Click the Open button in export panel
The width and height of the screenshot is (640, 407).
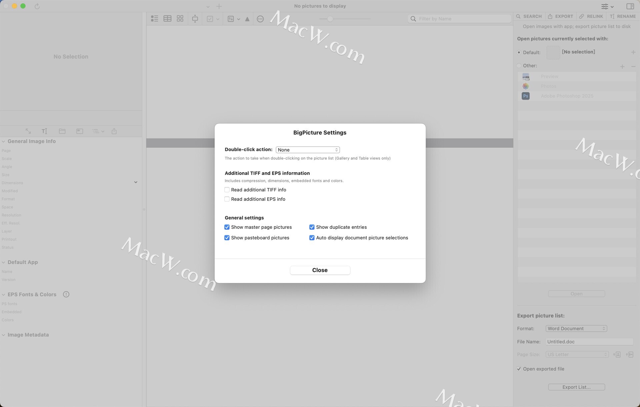[x=576, y=294]
